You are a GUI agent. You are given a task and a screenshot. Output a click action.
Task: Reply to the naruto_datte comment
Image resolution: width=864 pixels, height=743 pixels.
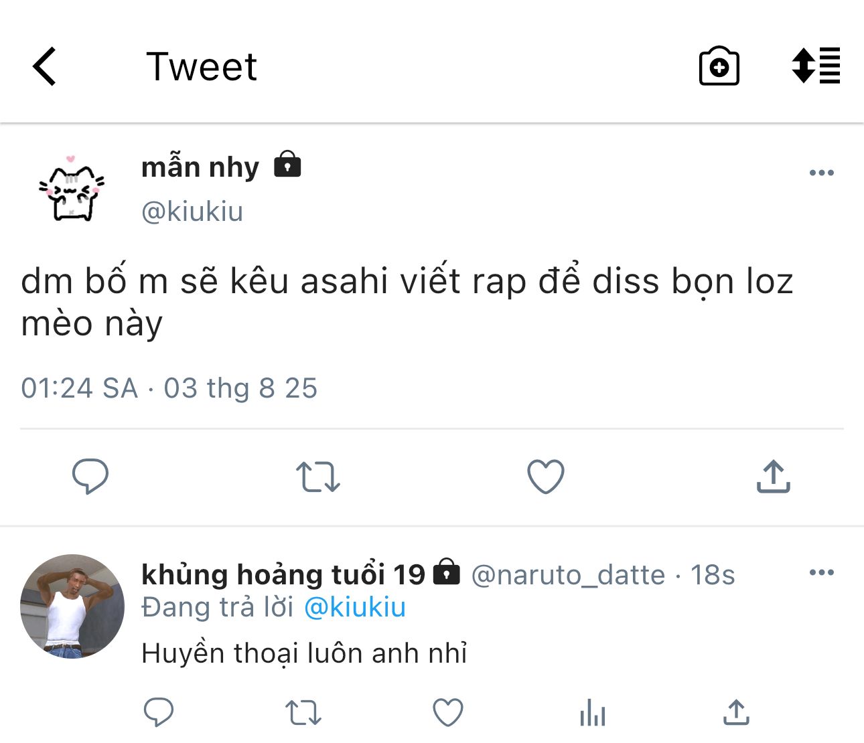tap(159, 712)
